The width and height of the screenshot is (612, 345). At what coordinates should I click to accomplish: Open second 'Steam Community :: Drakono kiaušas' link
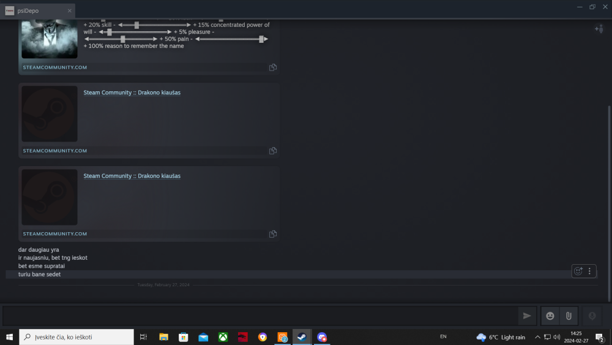tap(132, 176)
